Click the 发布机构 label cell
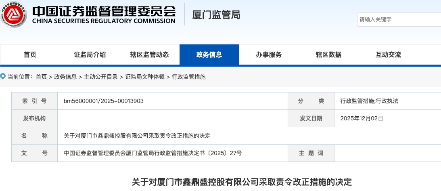This screenshot has width=441, height=191. coord(34,118)
